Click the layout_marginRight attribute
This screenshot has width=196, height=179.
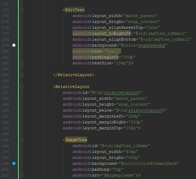tap(94, 122)
